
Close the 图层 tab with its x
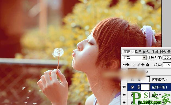132,52
